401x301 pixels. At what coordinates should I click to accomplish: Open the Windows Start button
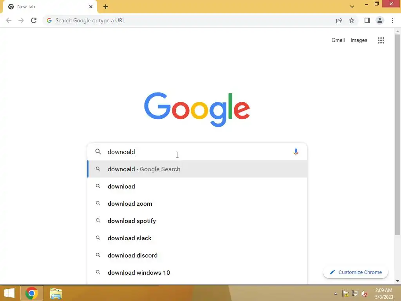pos(9,293)
